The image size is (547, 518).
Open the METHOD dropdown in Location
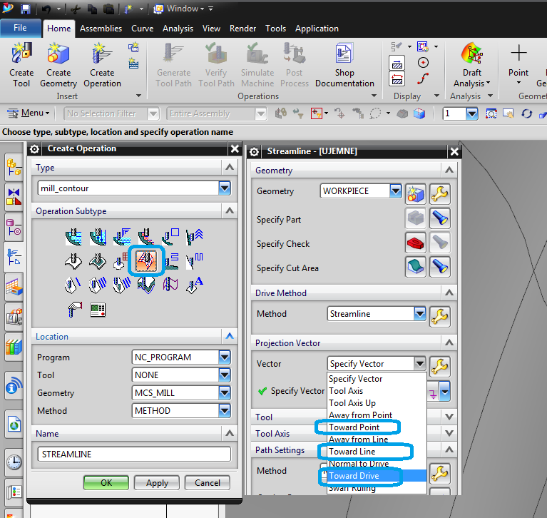click(225, 410)
